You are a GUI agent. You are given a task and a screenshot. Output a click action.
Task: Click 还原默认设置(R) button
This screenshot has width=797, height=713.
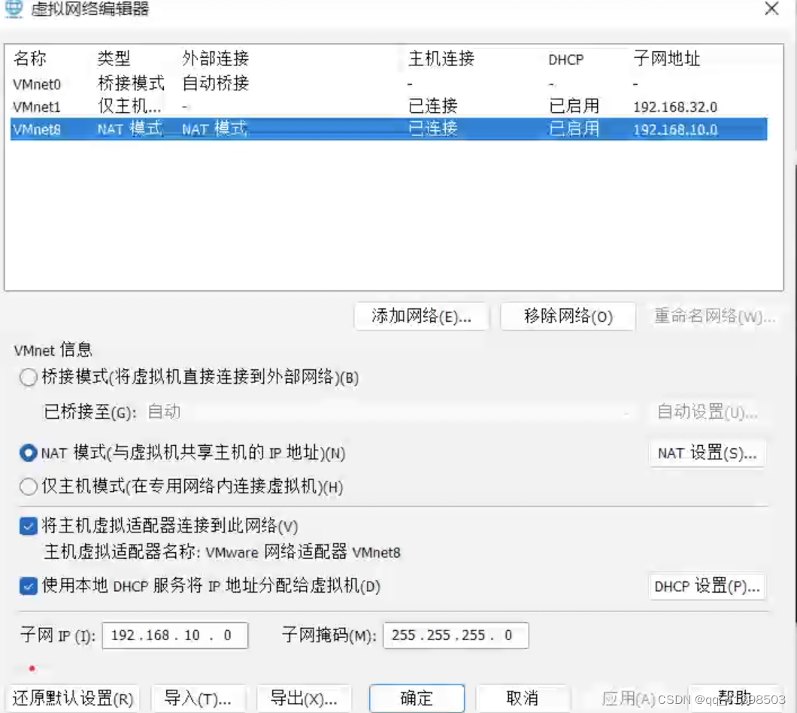(x=73, y=699)
